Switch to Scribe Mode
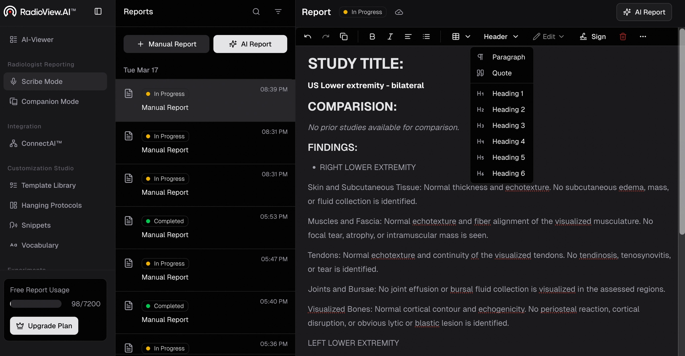The height and width of the screenshot is (356, 685). 55,81
